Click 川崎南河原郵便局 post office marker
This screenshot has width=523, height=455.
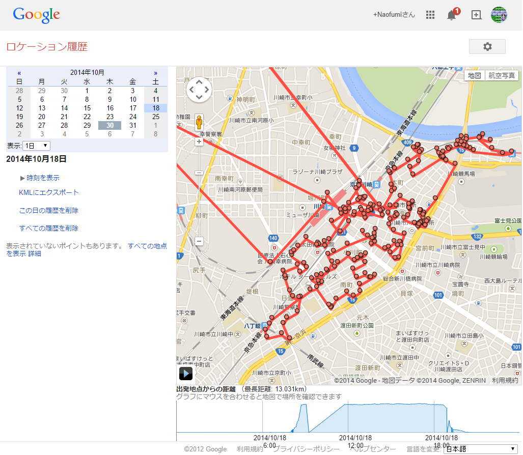(x=240, y=182)
